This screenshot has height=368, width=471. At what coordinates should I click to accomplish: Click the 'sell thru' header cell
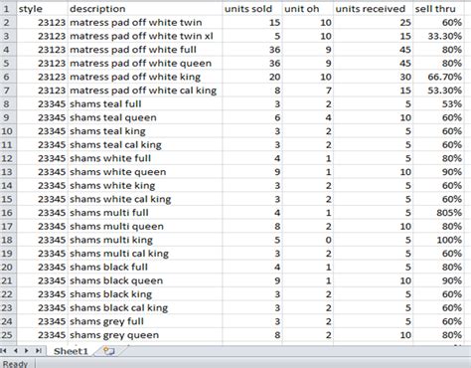[438, 9]
